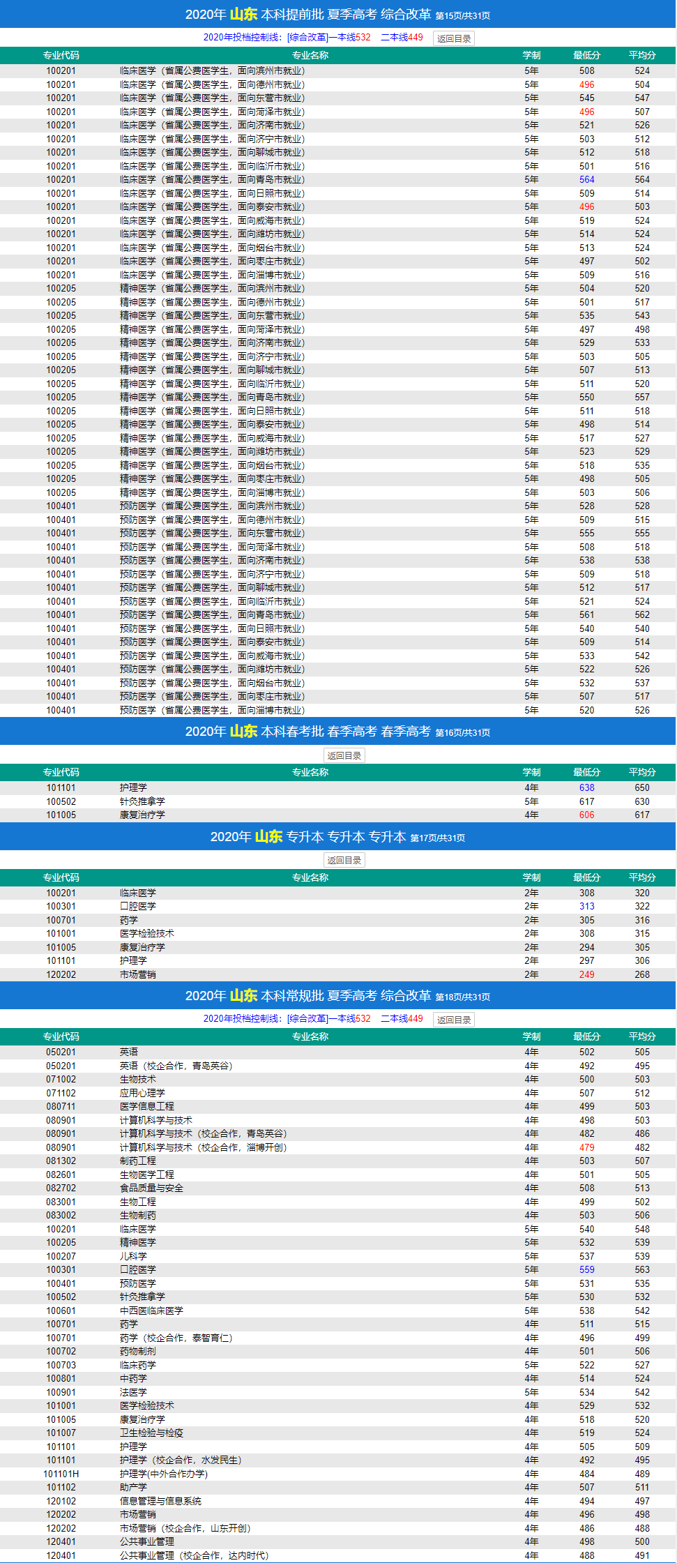Click 药物制剂 major name

[137, 1351]
